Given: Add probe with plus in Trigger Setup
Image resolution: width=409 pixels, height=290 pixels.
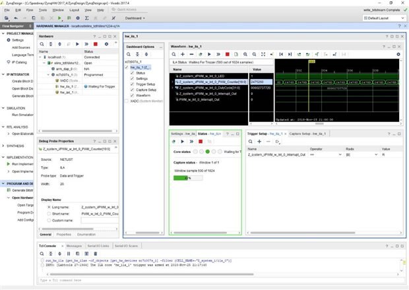Looking at the screenshot, I should [x=260, y=141].
